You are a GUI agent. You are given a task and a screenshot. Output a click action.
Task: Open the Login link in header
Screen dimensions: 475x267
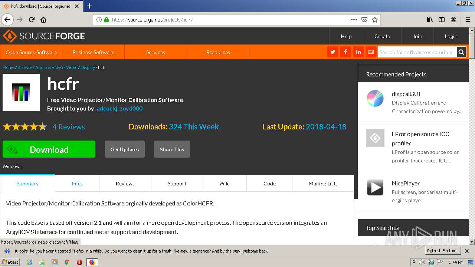451,36
